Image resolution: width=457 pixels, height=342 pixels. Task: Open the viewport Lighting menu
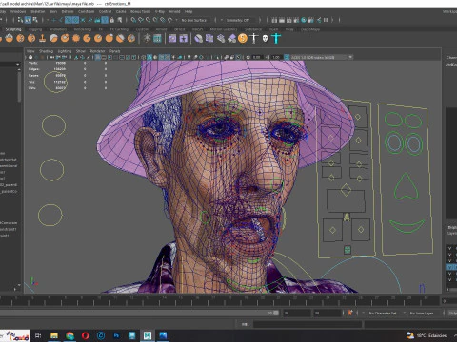[65, 51]
